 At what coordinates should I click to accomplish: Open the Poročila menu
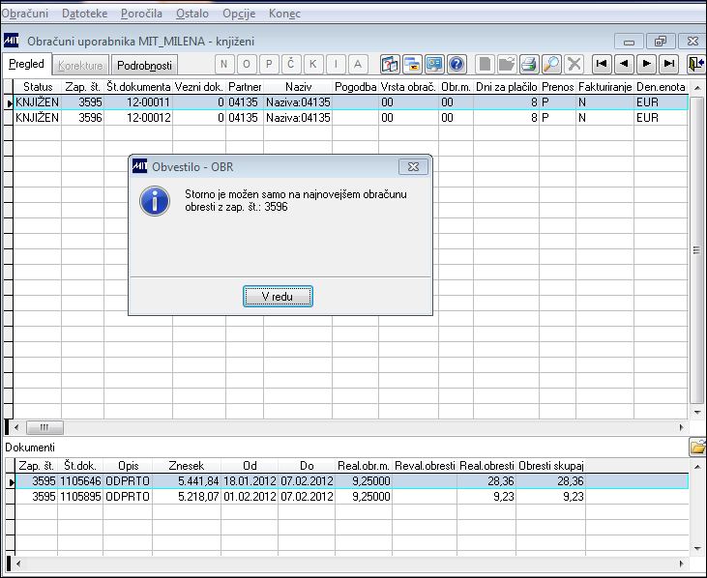coord(141,14)
